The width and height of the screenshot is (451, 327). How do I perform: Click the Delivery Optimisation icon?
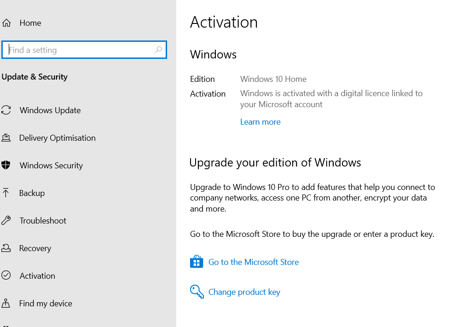pos(6,138)
